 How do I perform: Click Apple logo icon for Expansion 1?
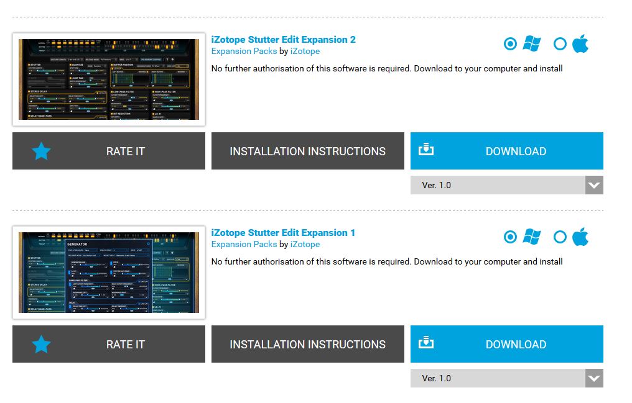coord(580,236)
